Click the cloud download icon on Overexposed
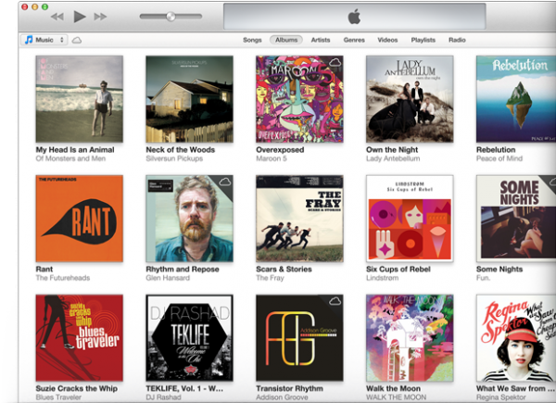This screenshot has width=556, height=403. tap(335, 63)
